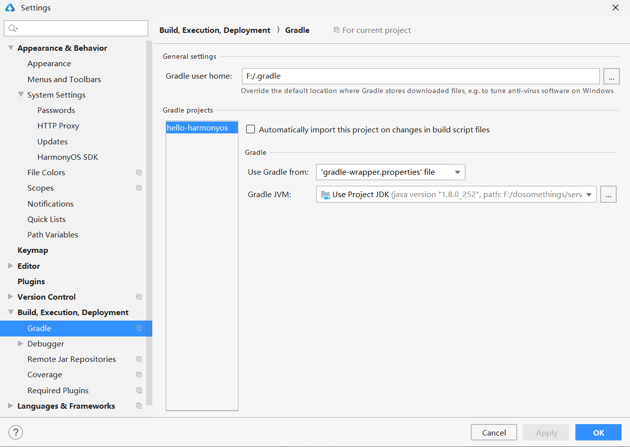The height and width of the screenshot is (447, 630).
Task: Click project-level icon next to File Colors
Action: pos(139,173)
